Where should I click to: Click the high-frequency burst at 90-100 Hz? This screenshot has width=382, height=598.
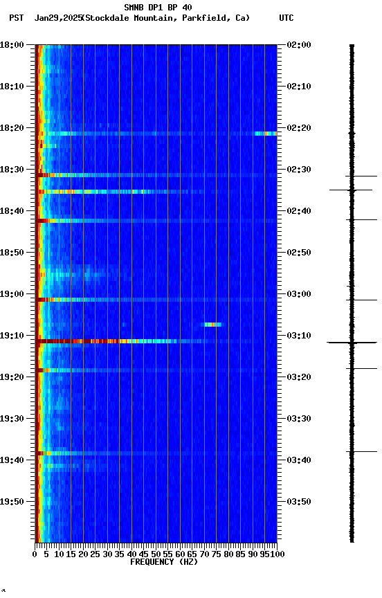pyautogui.click(x=266, y=134)
